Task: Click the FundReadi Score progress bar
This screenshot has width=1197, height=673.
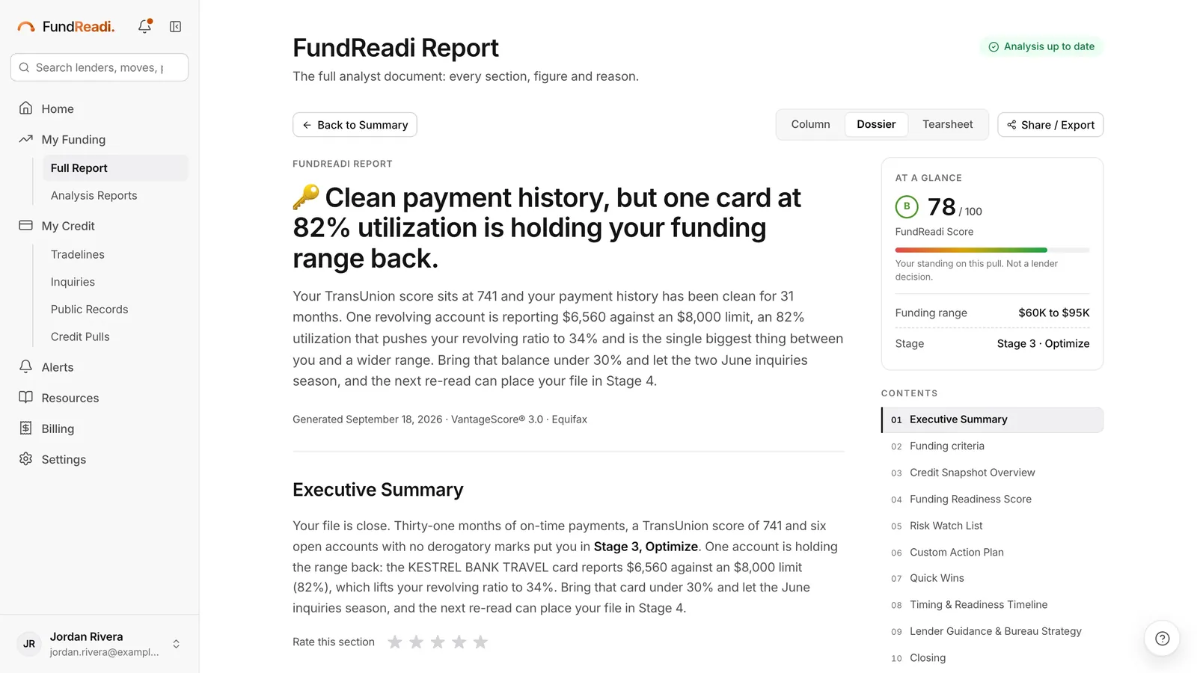Action: (x=992, y=250)
